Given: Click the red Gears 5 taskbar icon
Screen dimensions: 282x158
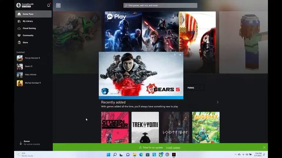Looking at the screenshot, I should tap(174, 154).
